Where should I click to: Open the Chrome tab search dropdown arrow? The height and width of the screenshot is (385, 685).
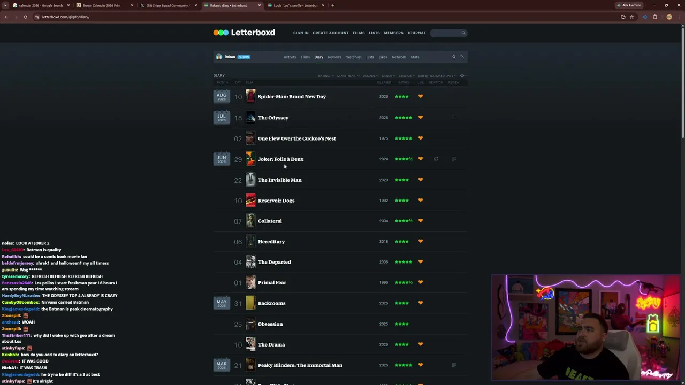(x=6, y=5)
